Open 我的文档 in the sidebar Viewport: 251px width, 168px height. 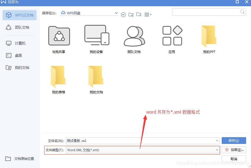(x=17, y=68)
